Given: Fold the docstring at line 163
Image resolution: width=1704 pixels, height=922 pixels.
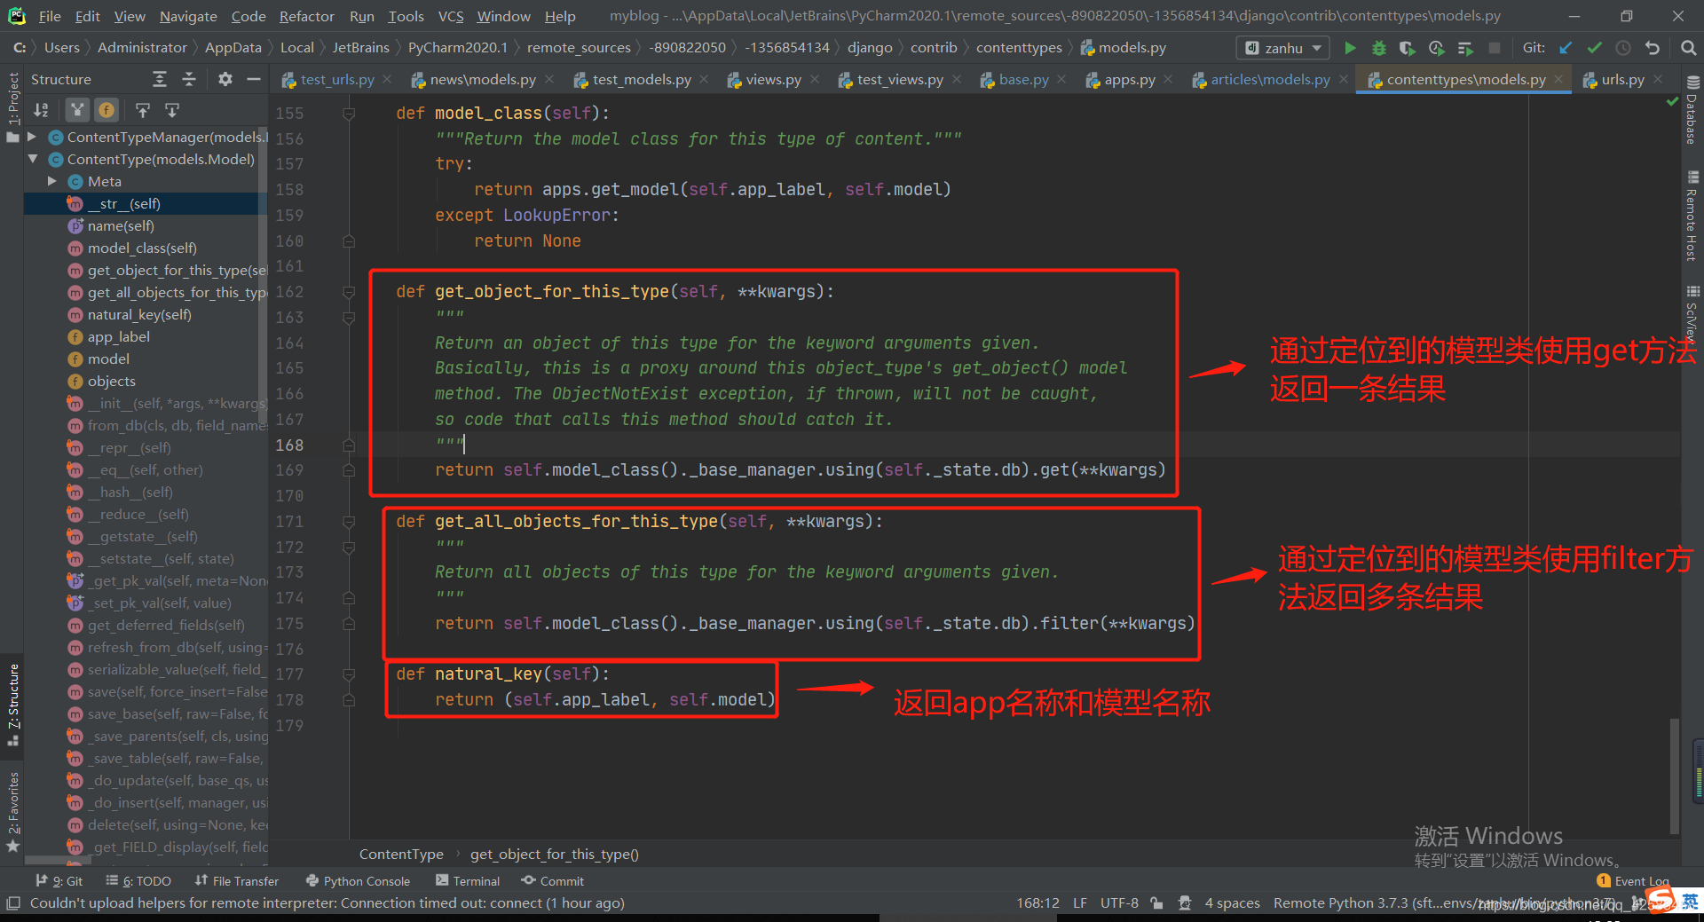Looking at the screenshot, I should pos(349,318).
